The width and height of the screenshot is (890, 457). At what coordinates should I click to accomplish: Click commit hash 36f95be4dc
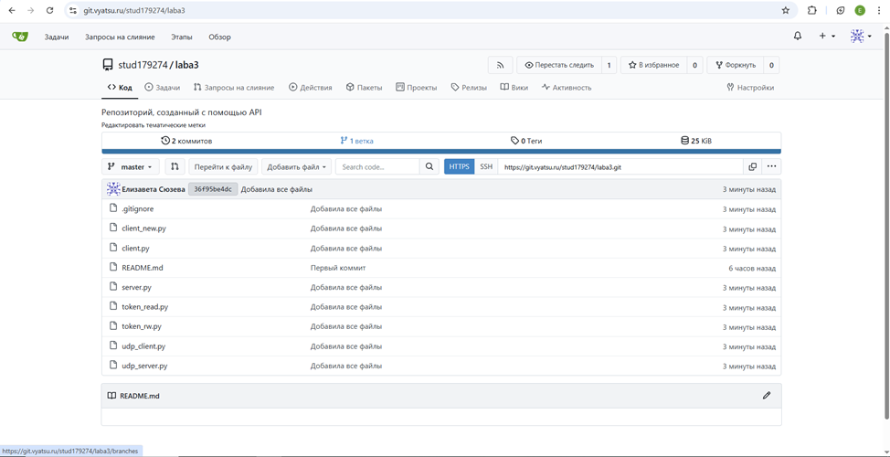[212, 189]
